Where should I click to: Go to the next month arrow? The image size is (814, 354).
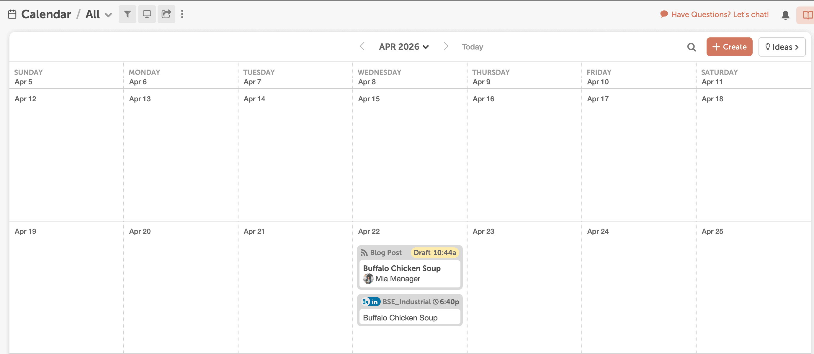446,46
